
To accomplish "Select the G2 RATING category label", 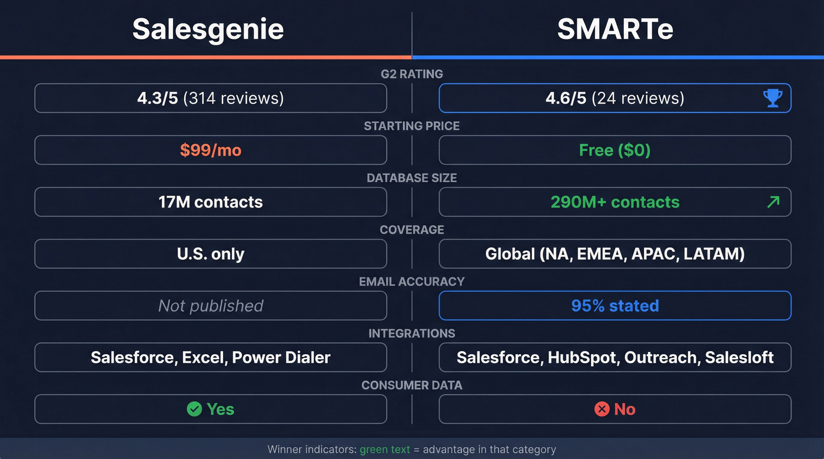I will (412, 74).
